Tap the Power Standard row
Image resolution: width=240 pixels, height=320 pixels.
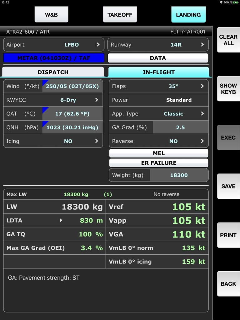(159, 100)
